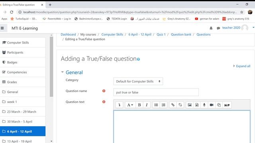The height and width of the screenshot is (143, 255).
Task: Open 23 March - 29 March section
Action: pos(23,112)
